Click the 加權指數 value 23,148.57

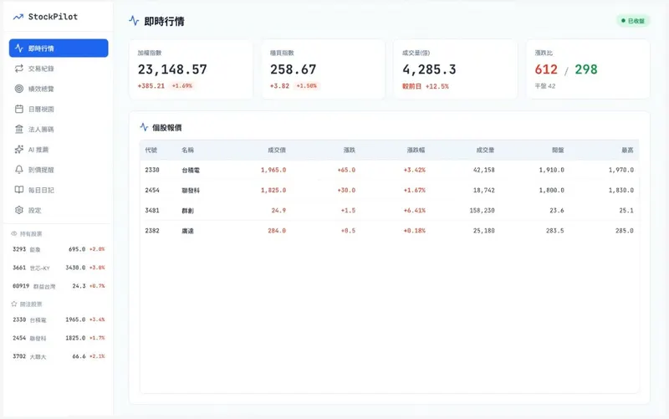[x=172, y=69]
